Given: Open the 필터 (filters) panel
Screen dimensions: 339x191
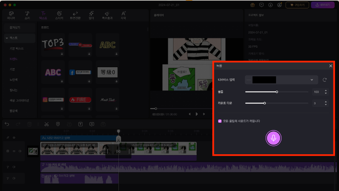Looking at the screenshot, I should (x=91, y=15).
